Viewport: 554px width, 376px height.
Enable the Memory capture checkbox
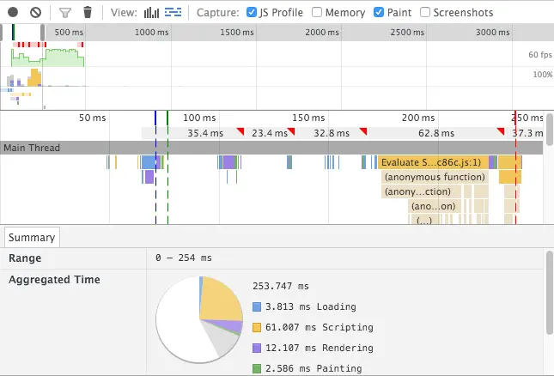pos(317,12)
